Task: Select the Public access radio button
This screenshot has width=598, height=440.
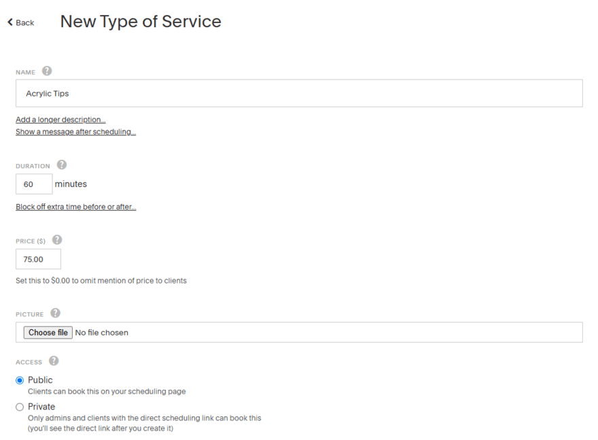Action: coord(18,380)
